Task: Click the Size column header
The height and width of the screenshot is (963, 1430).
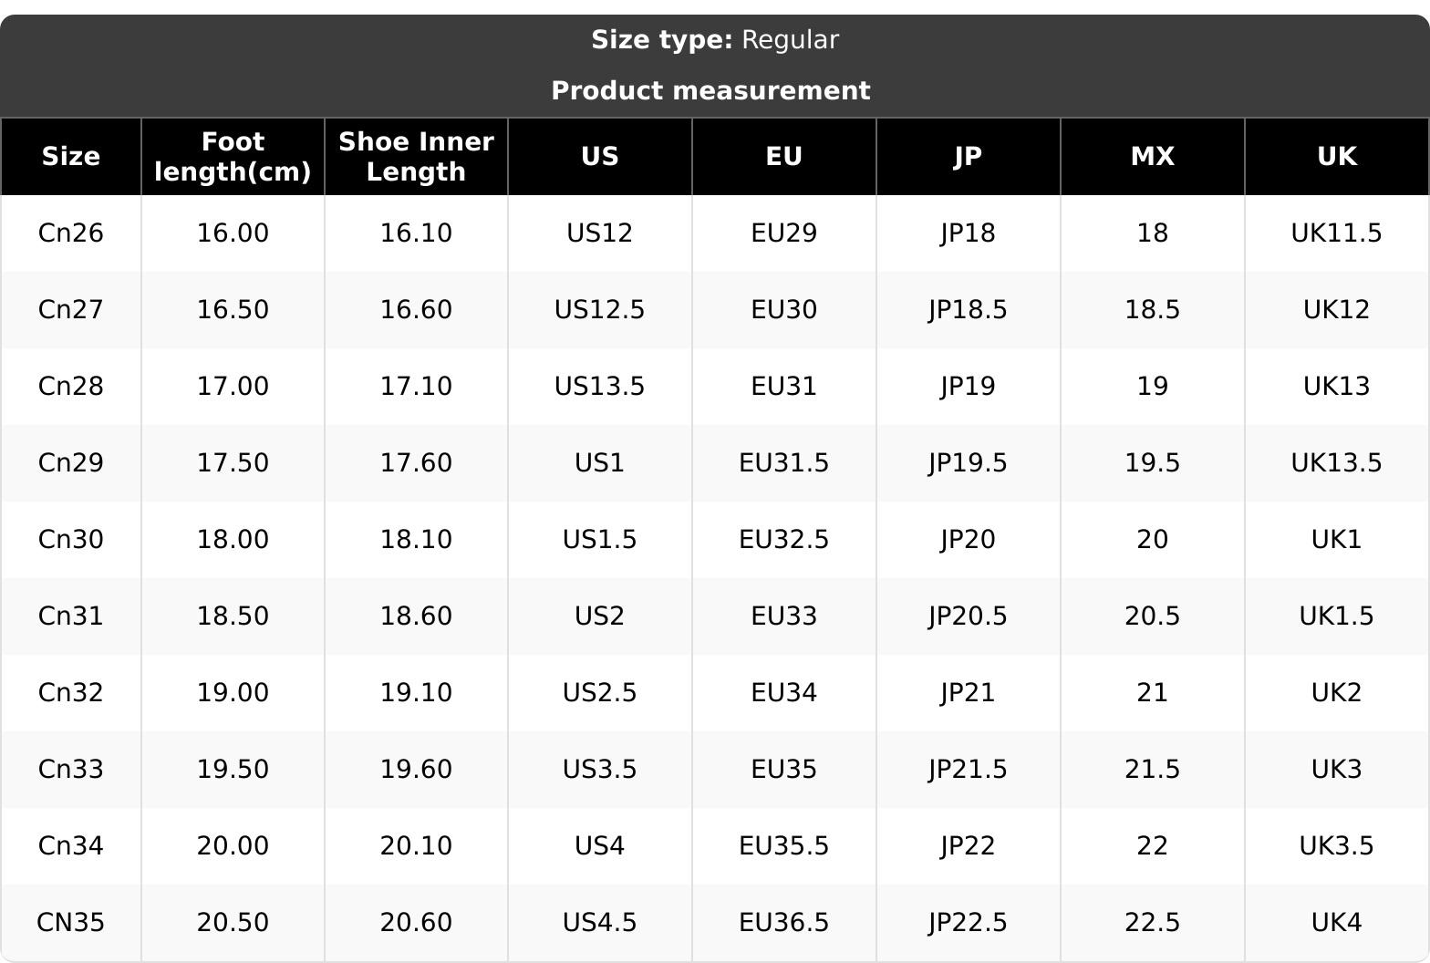Action: [71, 157]
